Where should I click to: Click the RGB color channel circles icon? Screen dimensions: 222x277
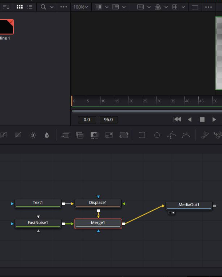click(158, 7)
